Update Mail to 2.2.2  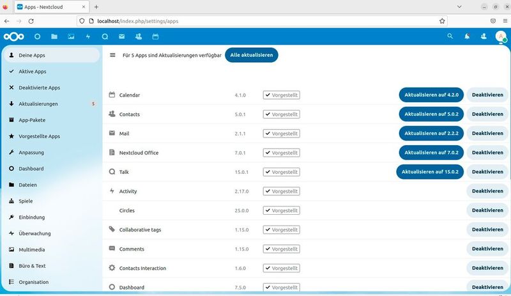431,133
